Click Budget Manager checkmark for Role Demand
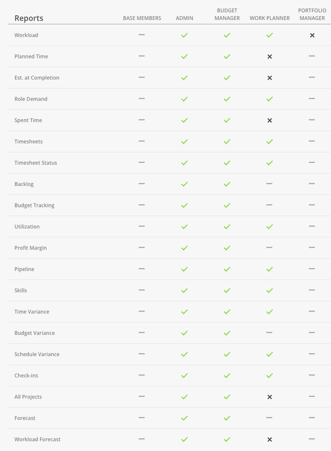The width and height of the screenshot is (331, 451). click(x=227, y=99)
